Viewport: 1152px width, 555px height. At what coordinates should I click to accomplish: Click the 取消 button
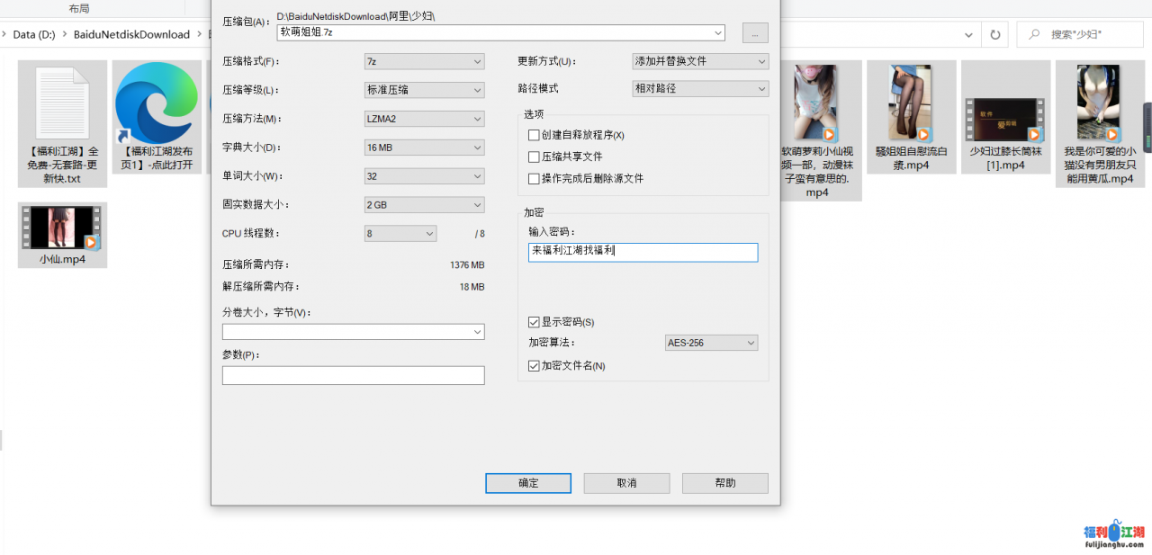[x=626, y=483]
